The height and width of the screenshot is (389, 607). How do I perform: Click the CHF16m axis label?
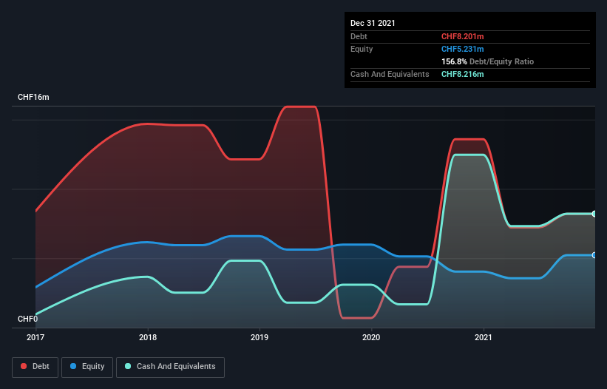(33, 97)
